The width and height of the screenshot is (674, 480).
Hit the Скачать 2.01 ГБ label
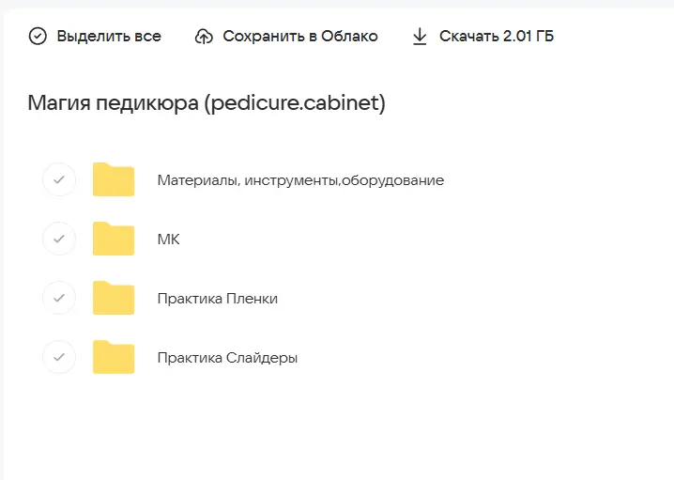497,37
